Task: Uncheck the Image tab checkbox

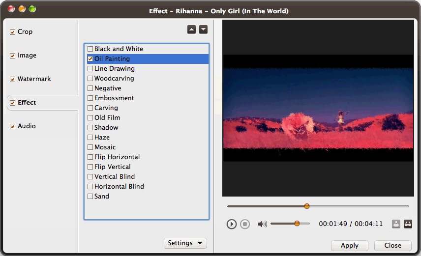Action: coord(12,56)
